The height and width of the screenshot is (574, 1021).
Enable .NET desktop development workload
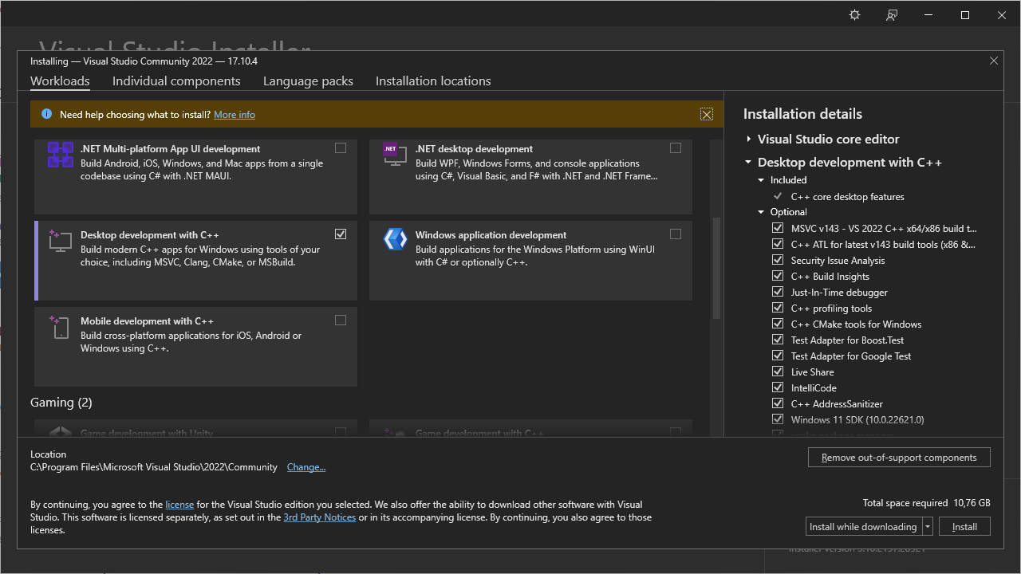(x=676, y=148)
